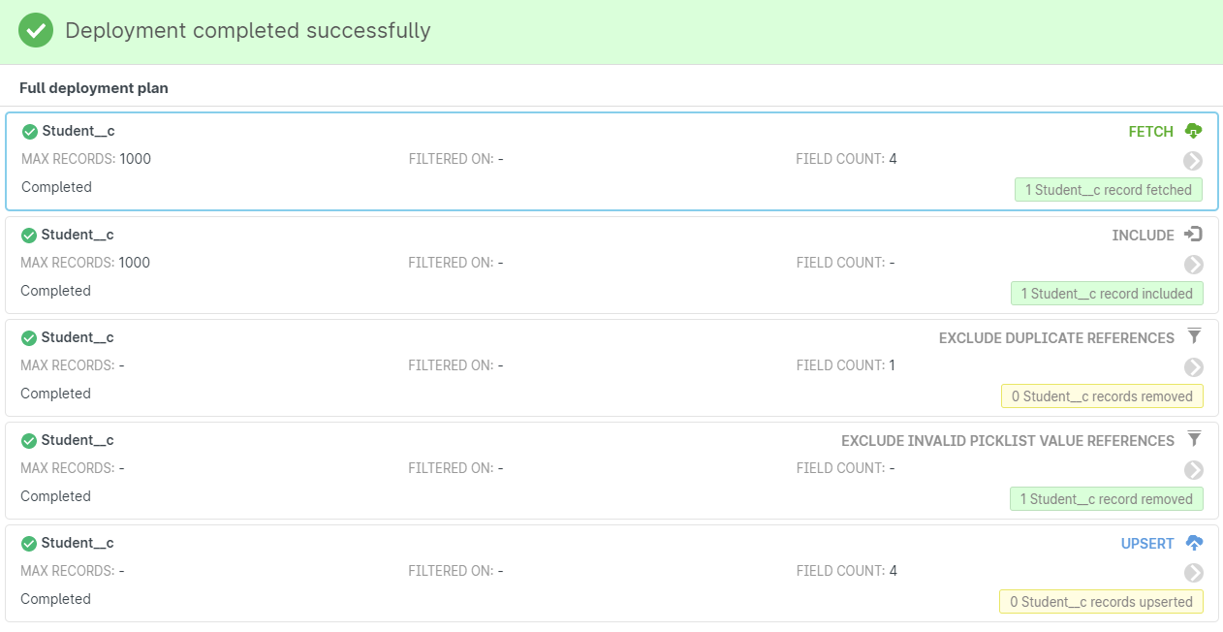The image size is (1223, 632).
Task: Click the green check beside FETCH Student__c
Action: [x=30, y=132]
